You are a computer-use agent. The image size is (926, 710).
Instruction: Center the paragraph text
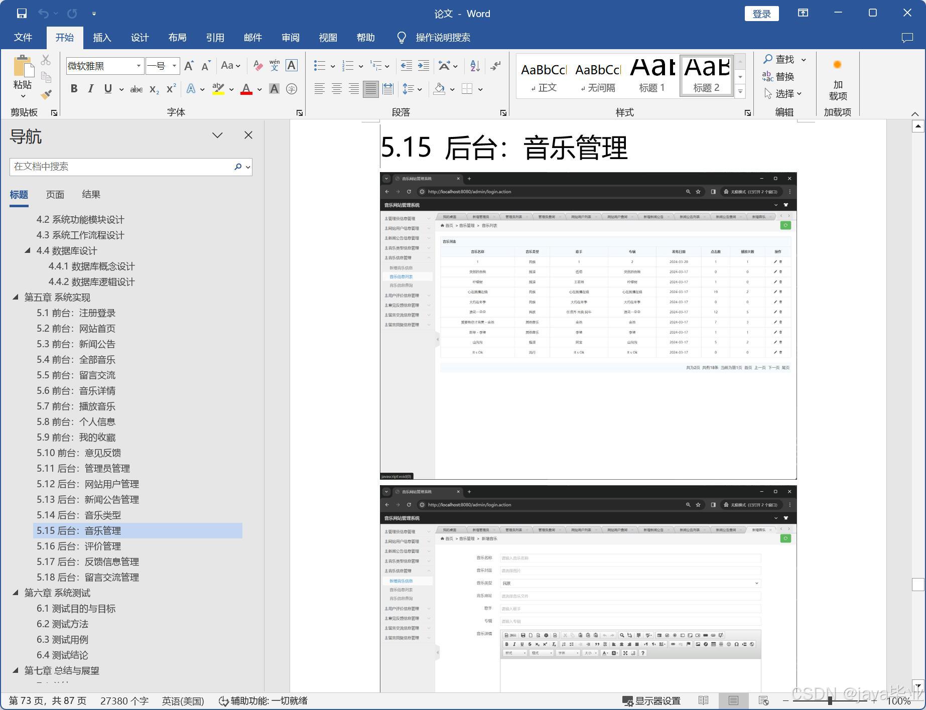[x=337, y=89]
